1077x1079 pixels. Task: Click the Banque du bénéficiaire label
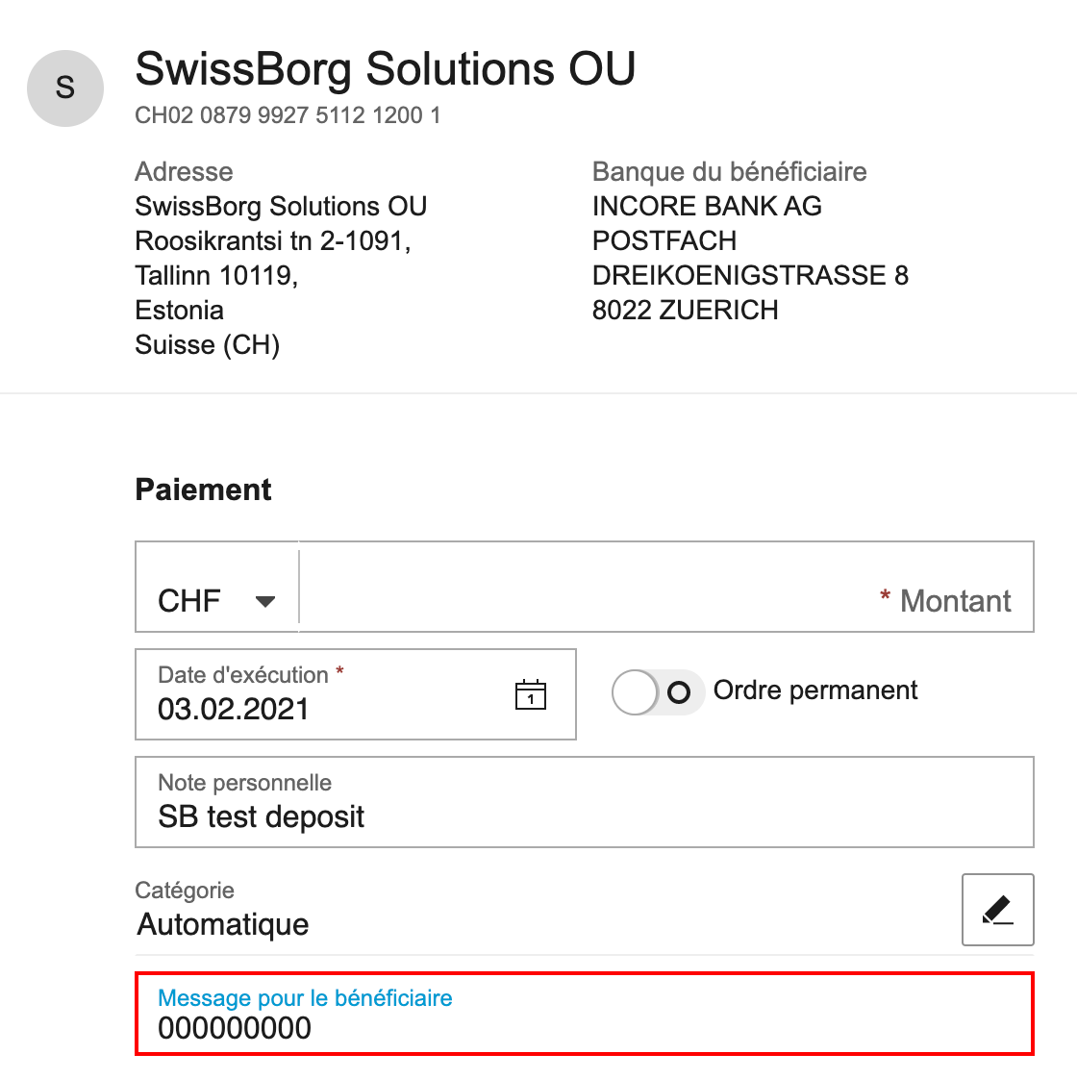coord(729,172)
